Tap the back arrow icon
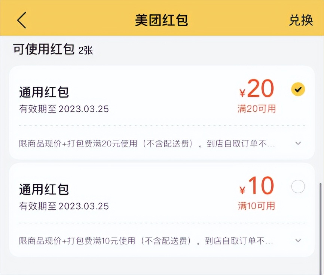 pos(21,20)
